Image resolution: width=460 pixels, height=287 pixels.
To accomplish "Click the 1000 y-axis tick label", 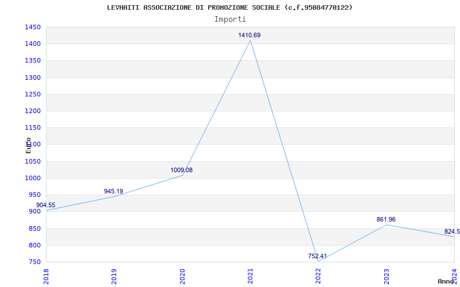I will coord(33,178).
